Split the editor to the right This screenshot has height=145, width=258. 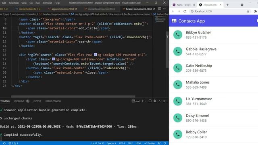(x=160, y=9)
